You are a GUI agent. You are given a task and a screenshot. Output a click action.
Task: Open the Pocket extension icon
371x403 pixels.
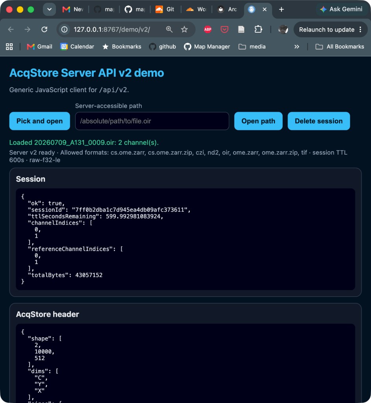point(224,30)
